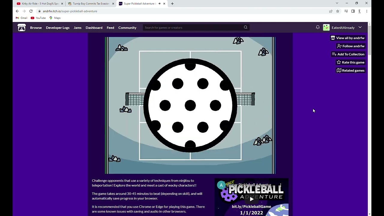Bookmark this tab with the star

pyautogui.click(x=337, y=11)
